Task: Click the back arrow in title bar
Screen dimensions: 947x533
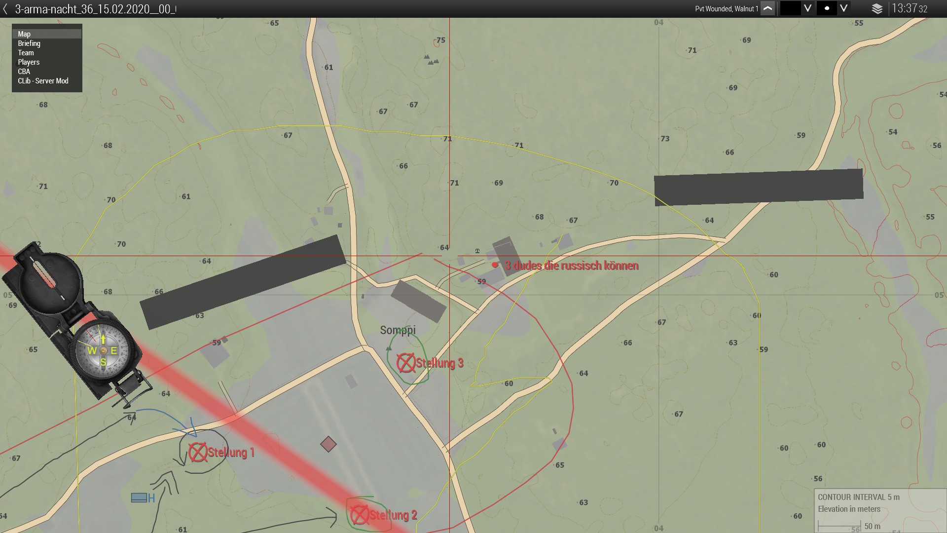Action: click(5, 9)
